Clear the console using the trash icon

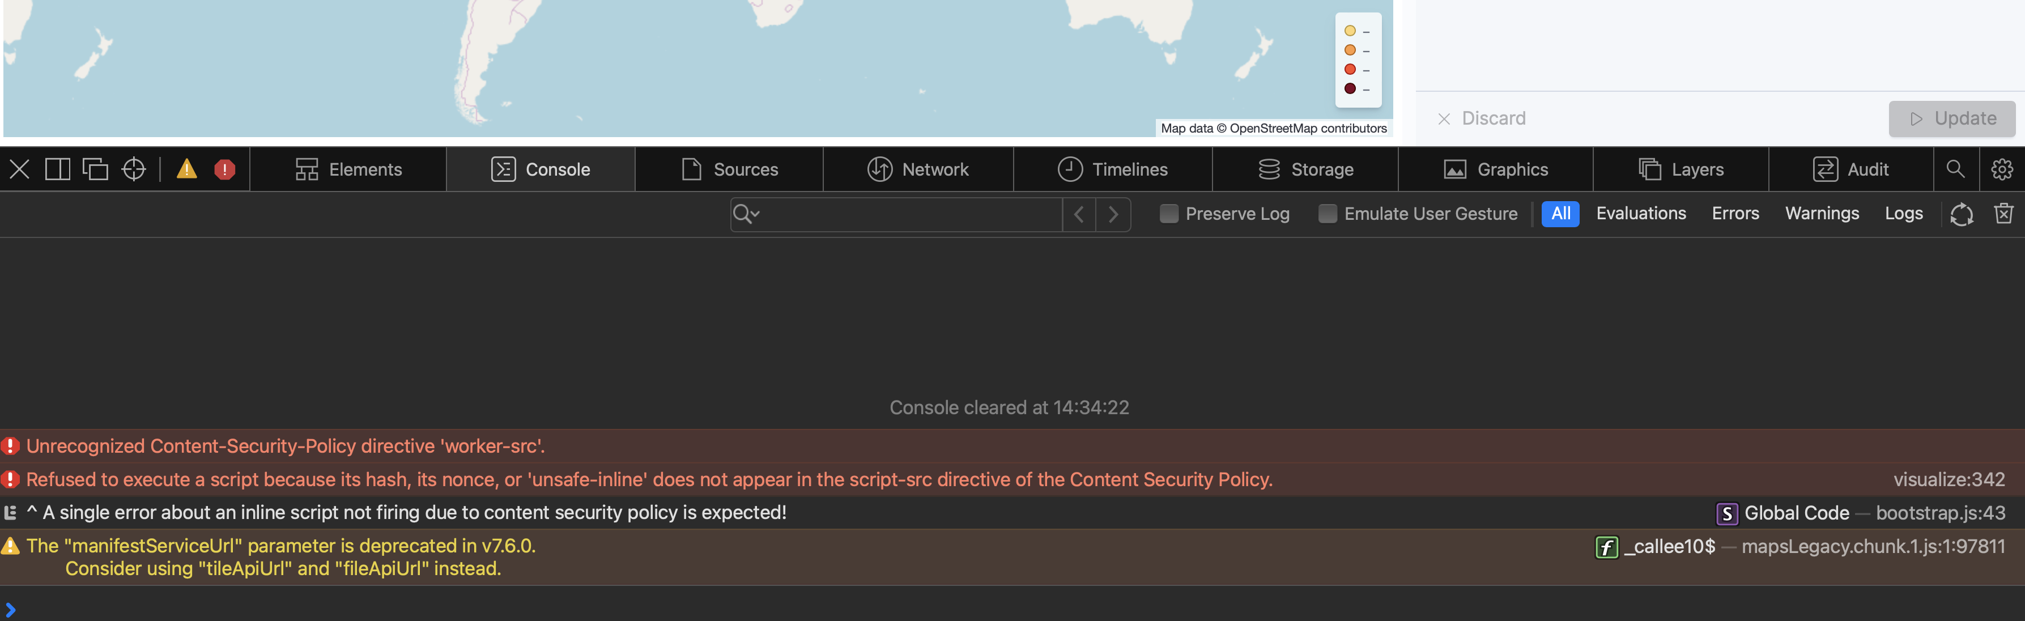2004,213
